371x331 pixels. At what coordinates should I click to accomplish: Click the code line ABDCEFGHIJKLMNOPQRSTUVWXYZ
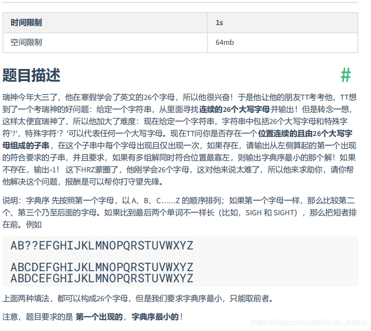(102, 278)
